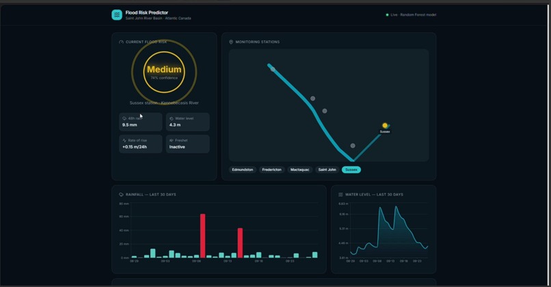
Task: Click the second red rainfall bar
Action: click(240, 243)
